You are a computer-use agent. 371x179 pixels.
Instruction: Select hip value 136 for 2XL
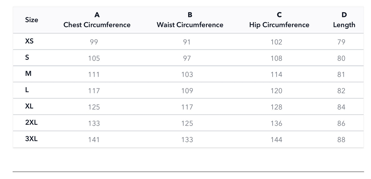(276, 124)
